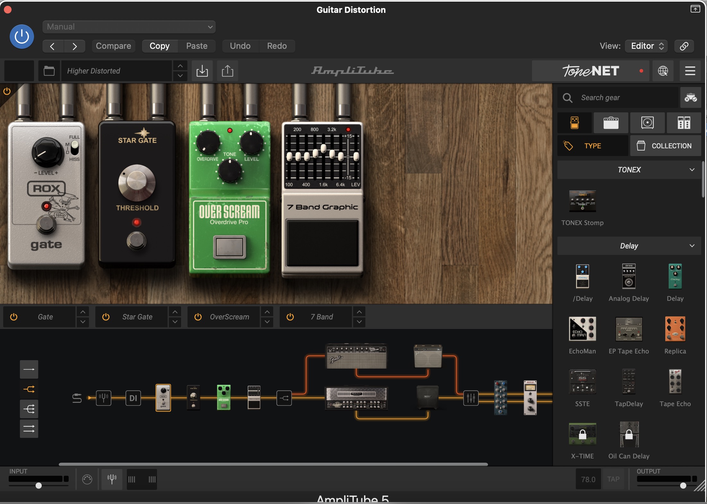Screen dimensions: 707x504
Task: Click Gate slot up arrow
Action: point(83,312)
